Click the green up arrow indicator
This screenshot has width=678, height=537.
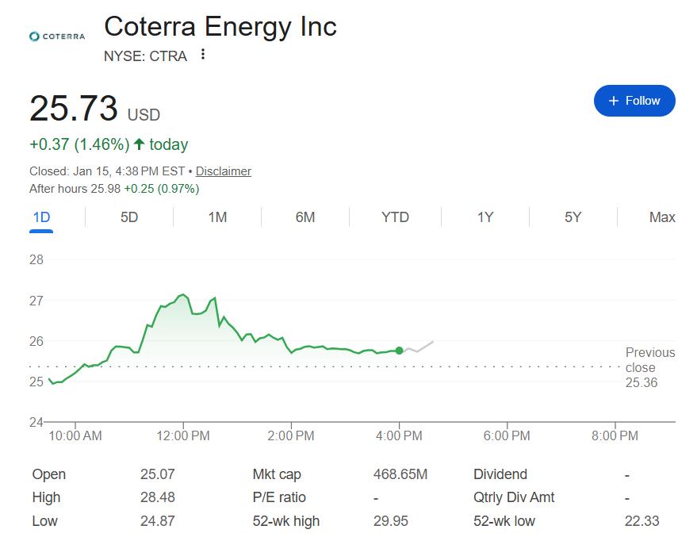140,144
